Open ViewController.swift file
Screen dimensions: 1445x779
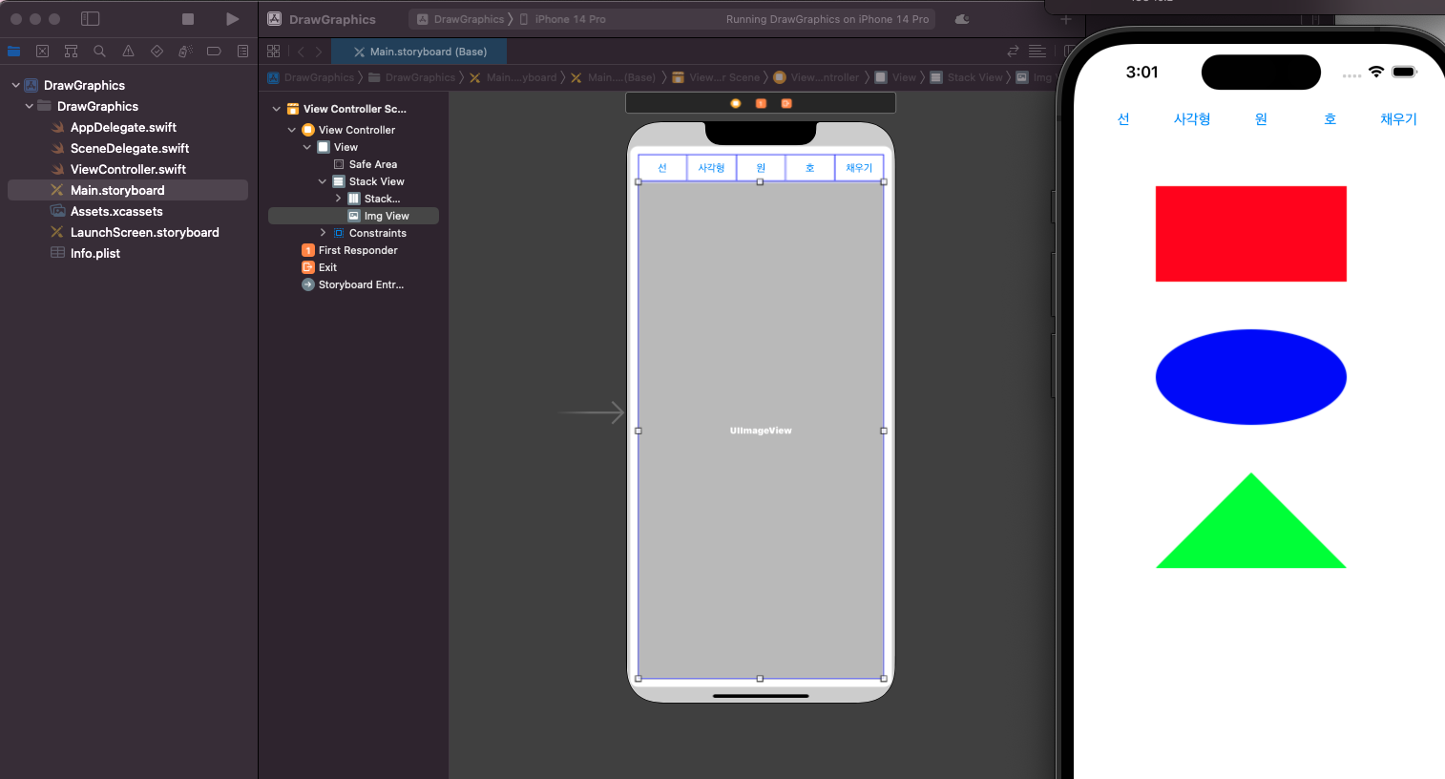(128, 169)
